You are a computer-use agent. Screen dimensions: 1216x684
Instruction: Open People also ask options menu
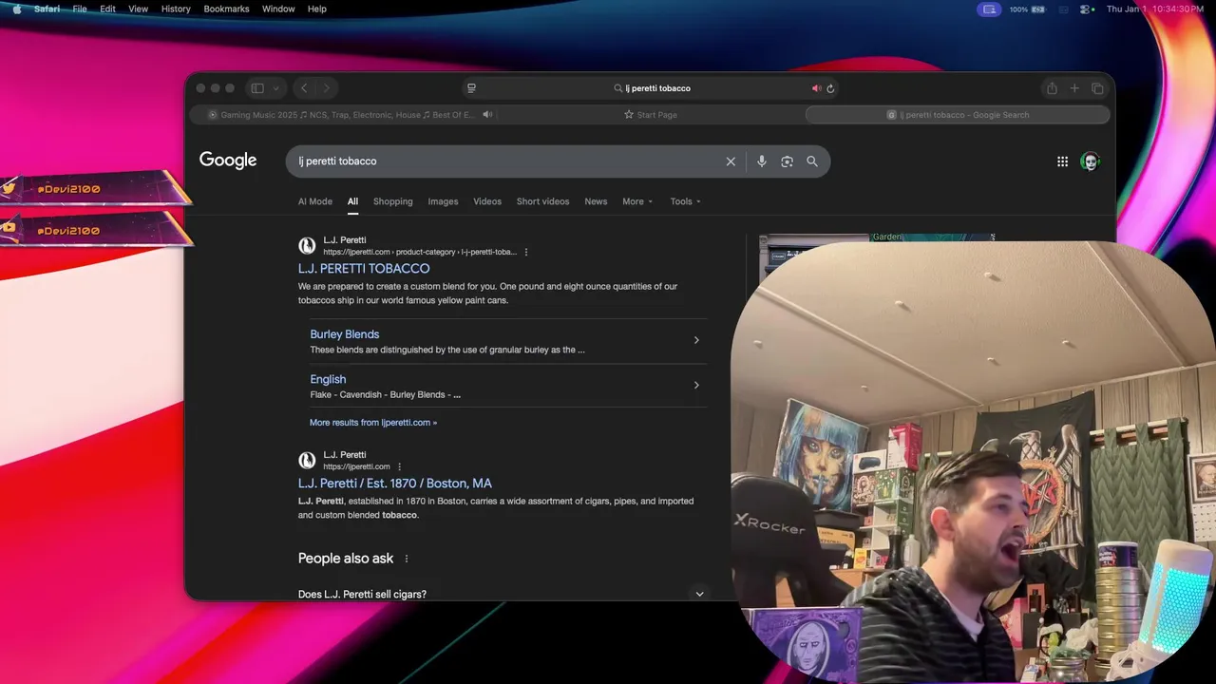tap(407, 559)
